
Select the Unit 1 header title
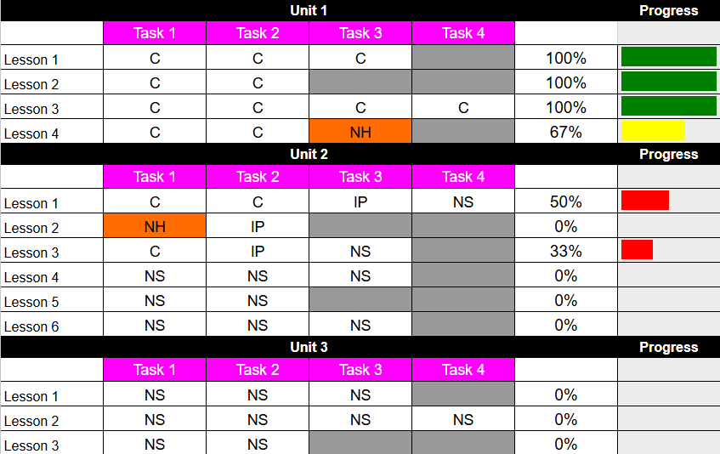tap(309, 10)
